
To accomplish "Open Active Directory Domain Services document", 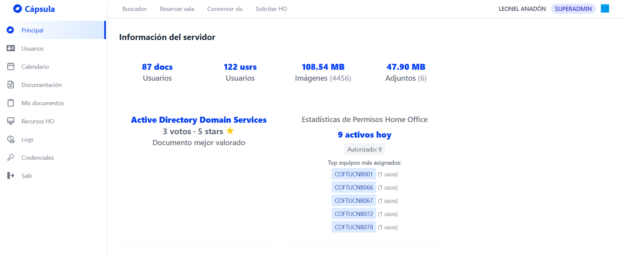I will point(199,120).
